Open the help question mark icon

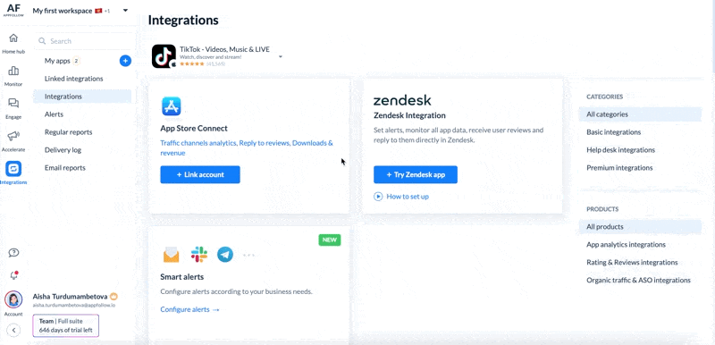pyautogui.click(x=13, y=253)
